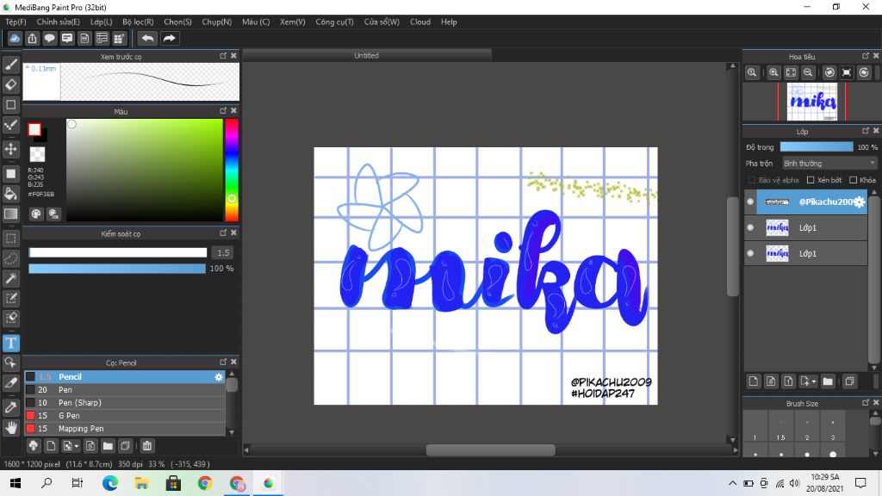Viewport: 882px width, 496px height.
Task: Click the Undo arrow in toolbar
Action: coord(148,38)
